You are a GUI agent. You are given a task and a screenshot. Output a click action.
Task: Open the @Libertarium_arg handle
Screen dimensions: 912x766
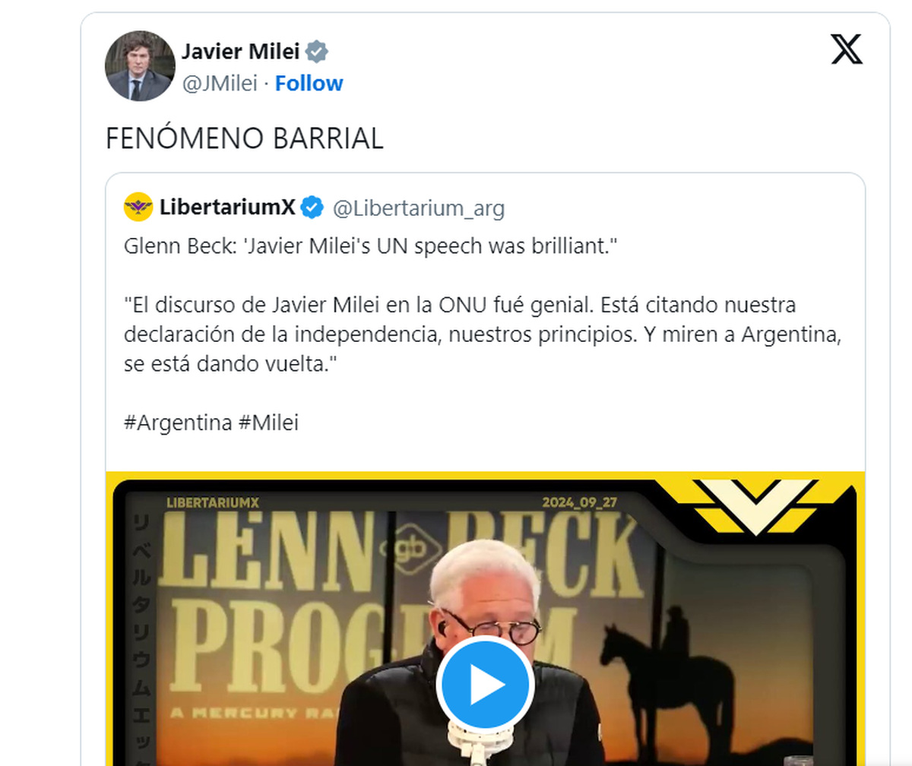(419, 207)
